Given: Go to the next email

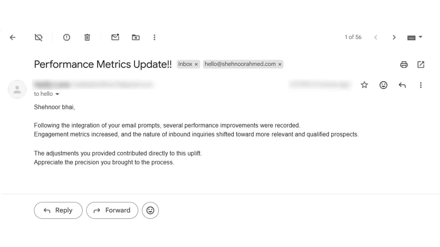Looking at the screenshot, I should [x=394, y=37].
